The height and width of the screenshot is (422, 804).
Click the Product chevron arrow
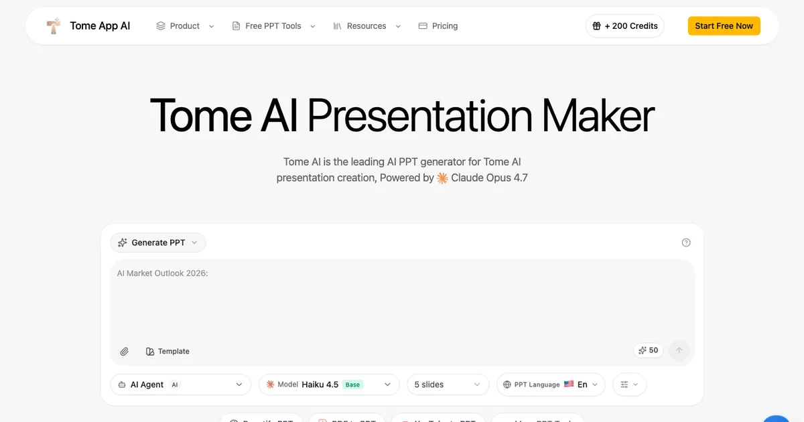tap(212, 26)
